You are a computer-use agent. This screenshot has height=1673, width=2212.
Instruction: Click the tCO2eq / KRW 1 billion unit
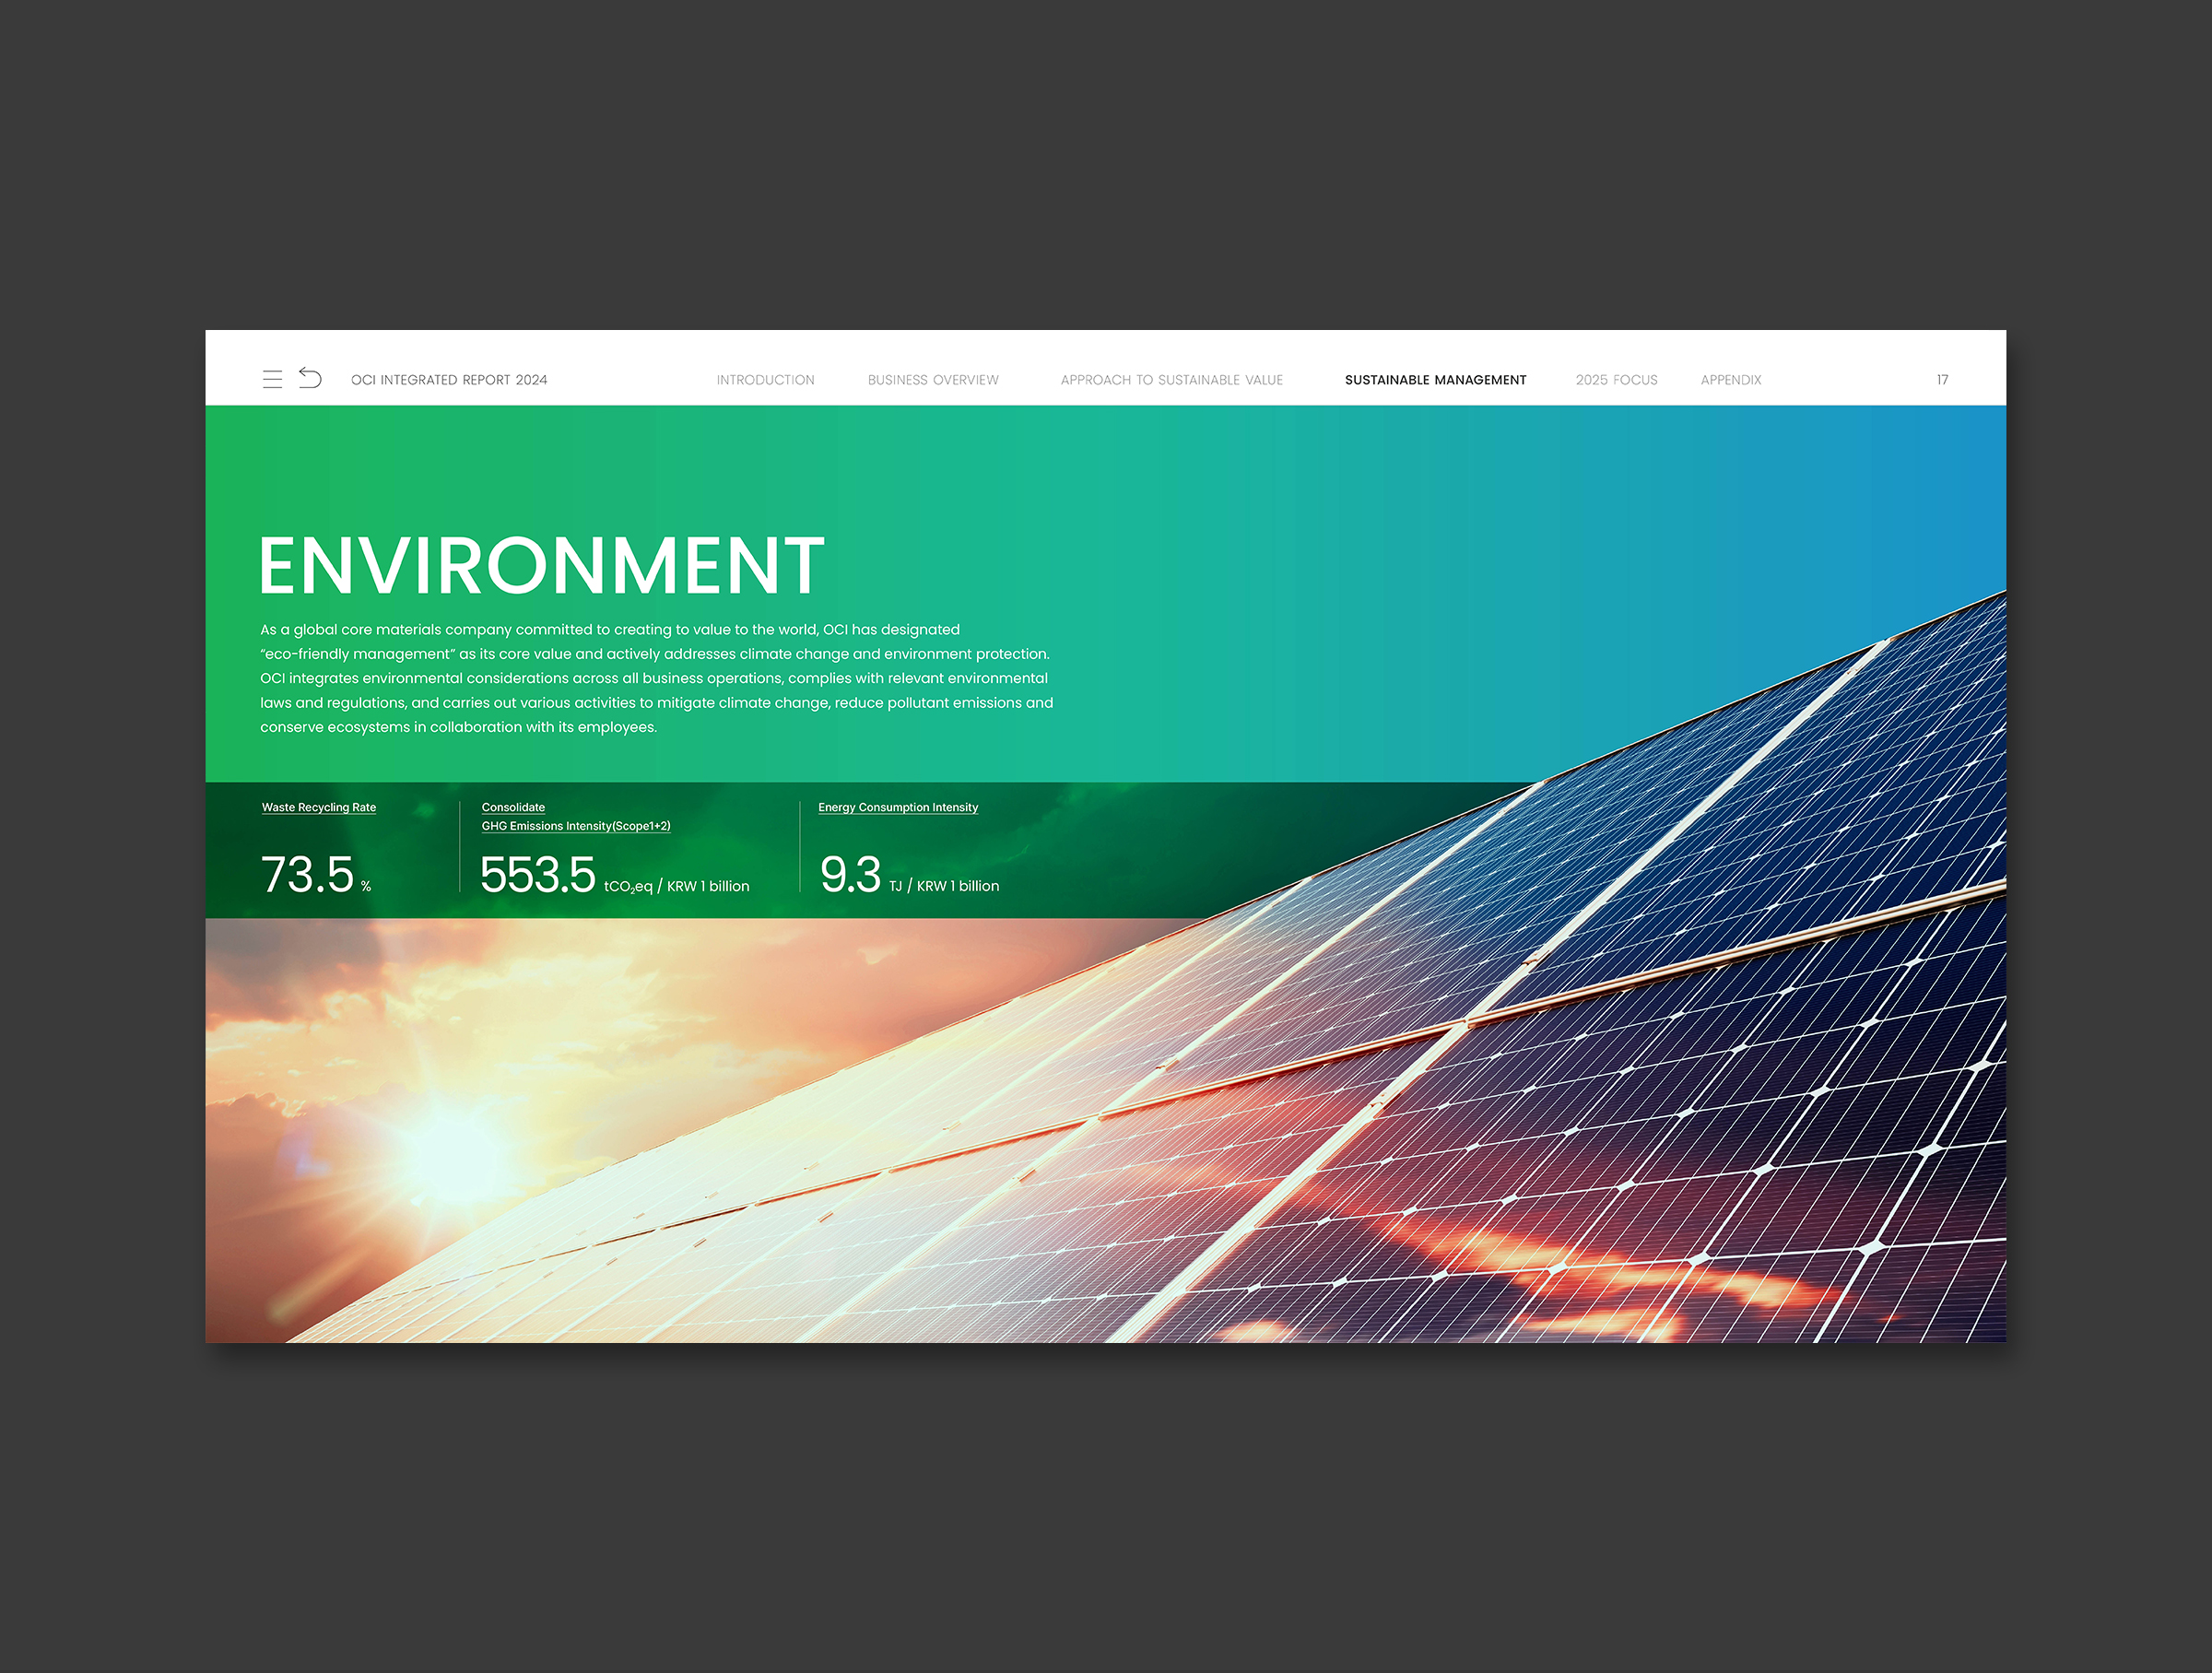676,886
